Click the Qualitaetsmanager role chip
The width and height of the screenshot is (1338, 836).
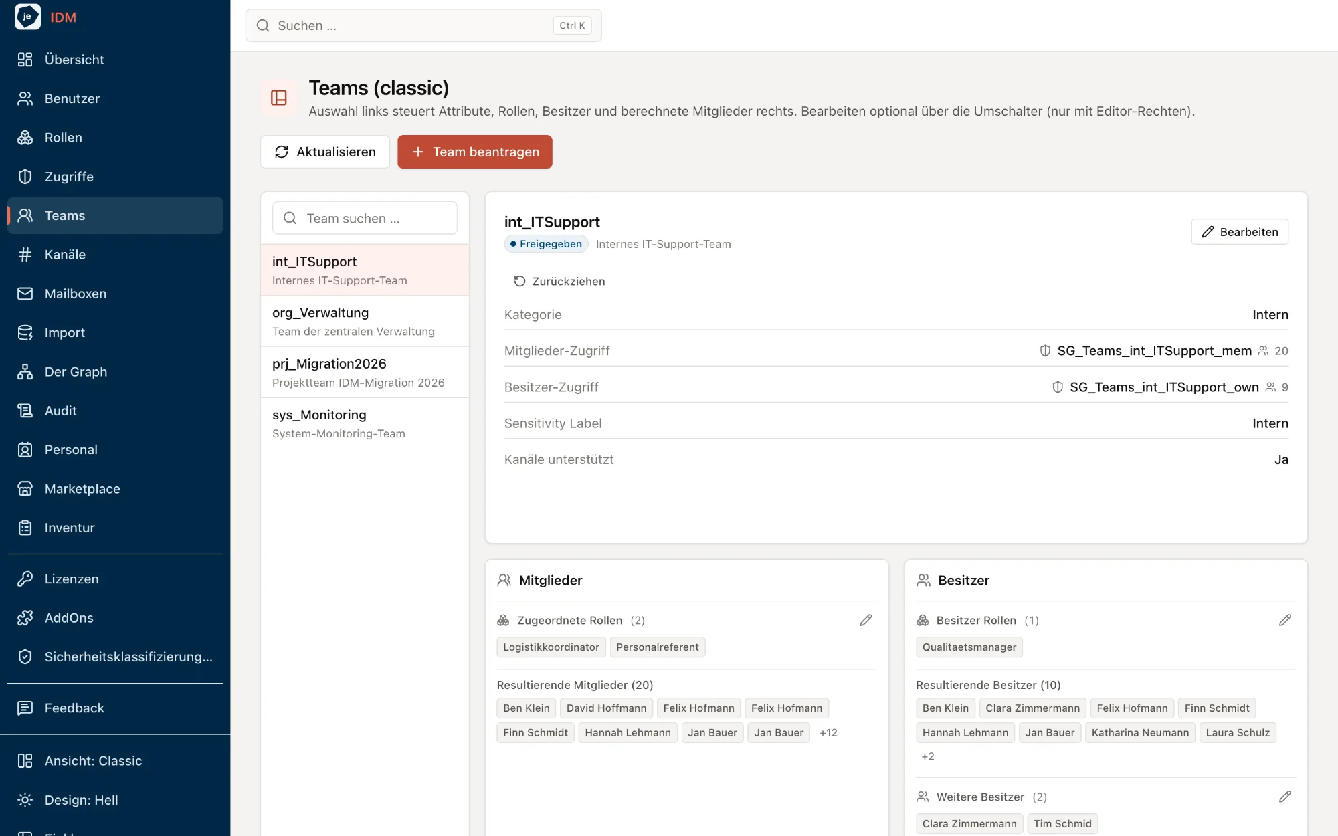point(969,647)
